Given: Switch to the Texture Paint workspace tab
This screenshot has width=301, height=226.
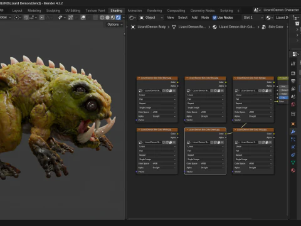Looking at the screenshot, I should (x=95, y=11).
